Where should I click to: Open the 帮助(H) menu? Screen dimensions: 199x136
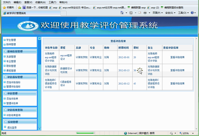(x=63, y=2)
